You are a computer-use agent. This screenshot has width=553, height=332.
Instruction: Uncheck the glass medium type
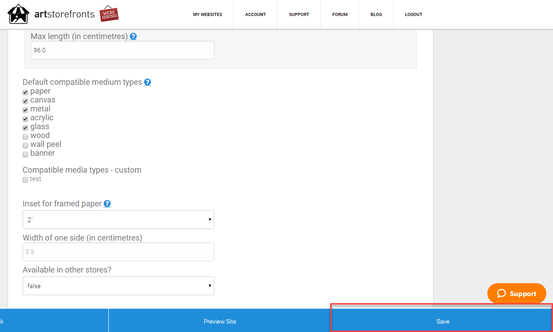(x=25, y=128)
